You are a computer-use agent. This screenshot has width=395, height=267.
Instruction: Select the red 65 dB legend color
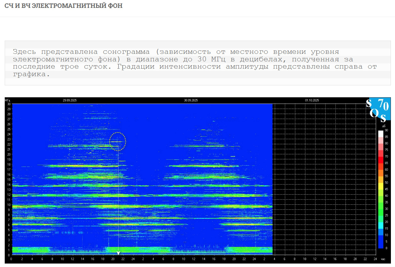pos(380,160)
